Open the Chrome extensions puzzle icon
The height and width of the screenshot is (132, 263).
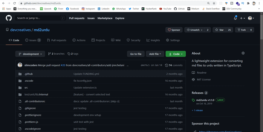tap(248, 3)
